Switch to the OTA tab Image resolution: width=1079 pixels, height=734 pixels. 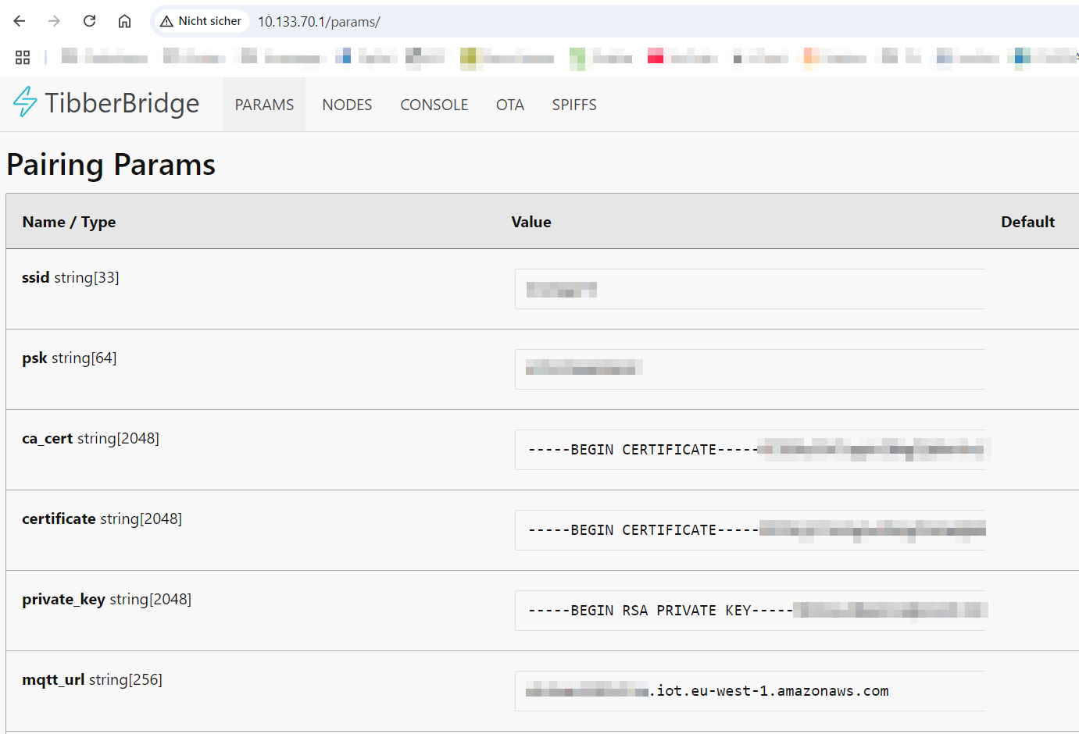pyautogui.click(x=509, y=105)
